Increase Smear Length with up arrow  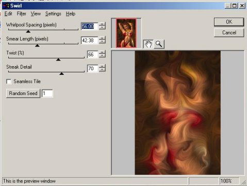(102, 38)
